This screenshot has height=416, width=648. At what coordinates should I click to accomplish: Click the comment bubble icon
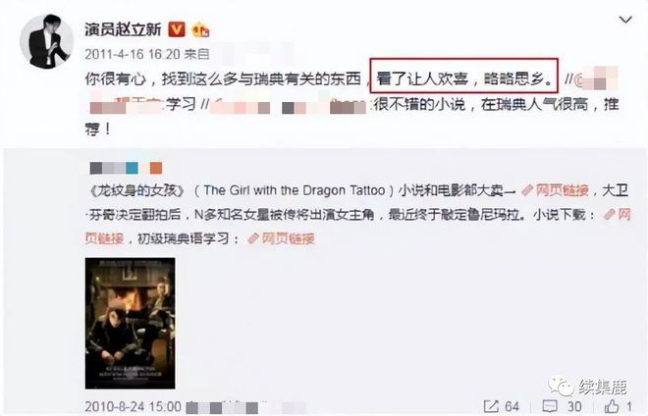click(x=550, y=406)
